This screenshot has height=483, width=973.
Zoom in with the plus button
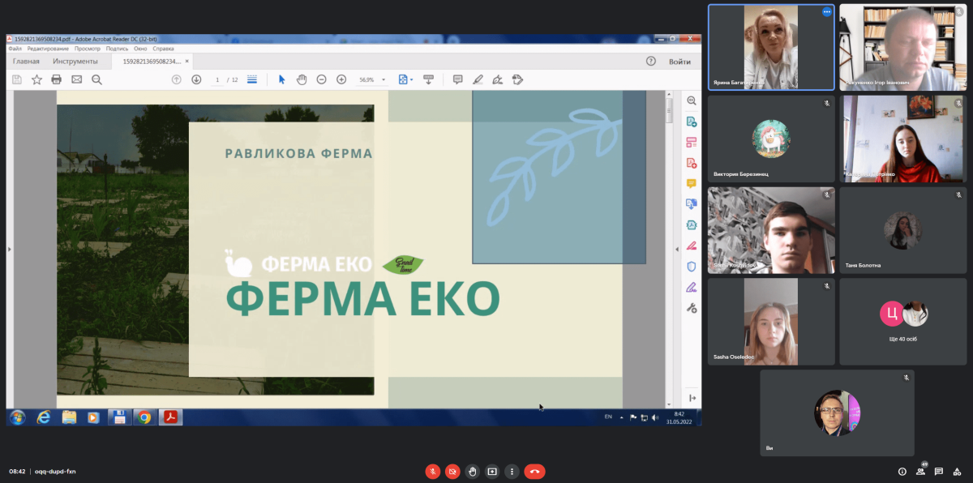coord(341,79)
